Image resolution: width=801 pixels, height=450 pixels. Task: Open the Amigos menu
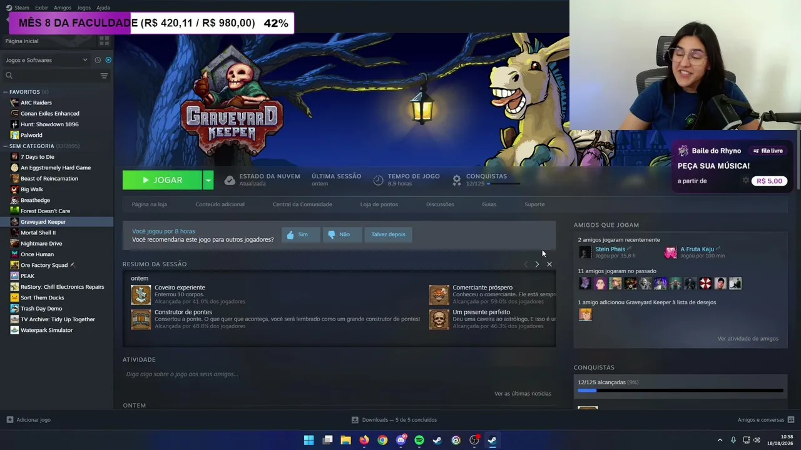(63, 7)
